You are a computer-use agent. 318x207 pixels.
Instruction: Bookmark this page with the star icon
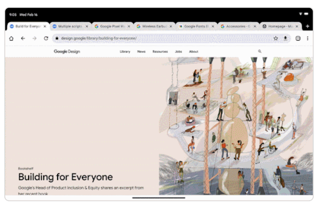(x=276, y=38)
